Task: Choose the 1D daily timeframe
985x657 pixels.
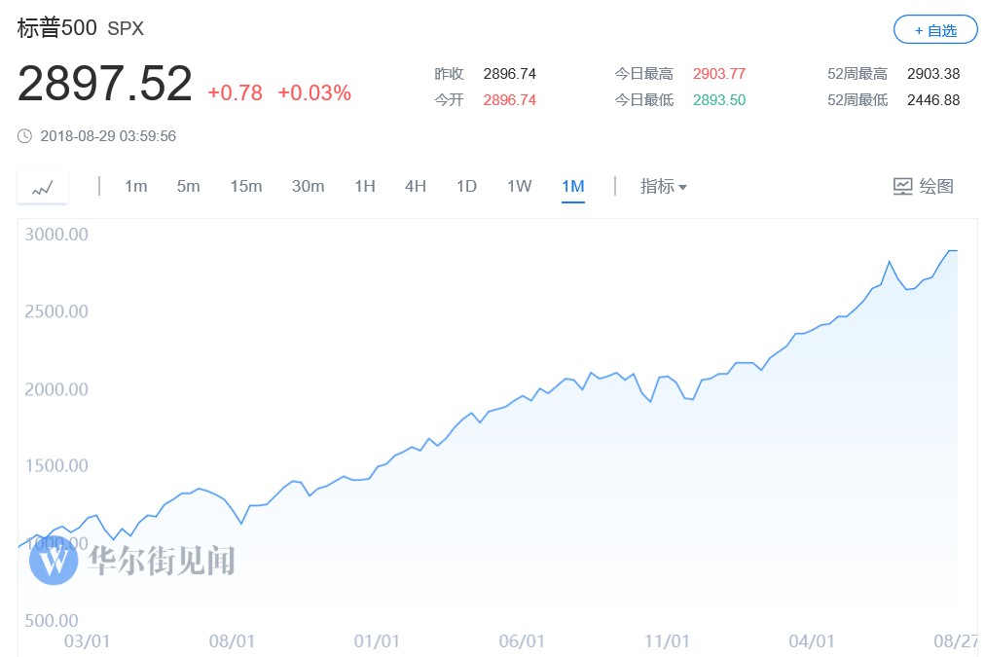Action: [x=466, y=186]
